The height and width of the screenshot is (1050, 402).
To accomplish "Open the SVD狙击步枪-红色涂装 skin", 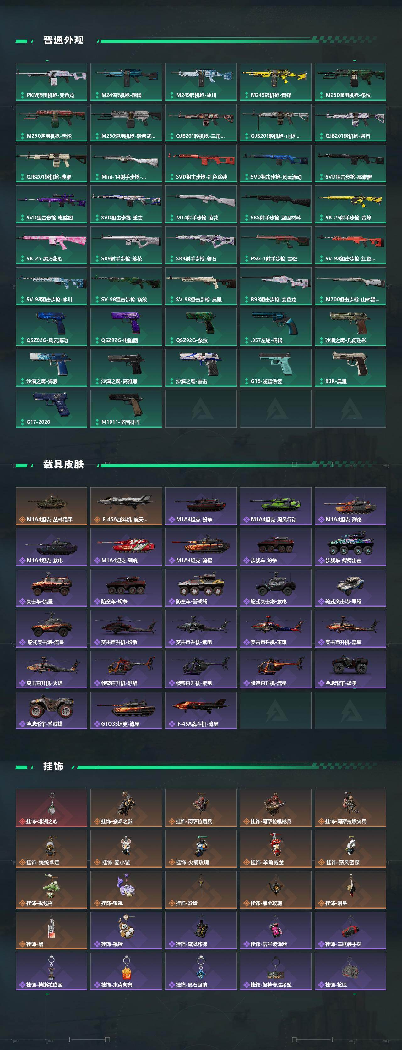I will (201, 163).
